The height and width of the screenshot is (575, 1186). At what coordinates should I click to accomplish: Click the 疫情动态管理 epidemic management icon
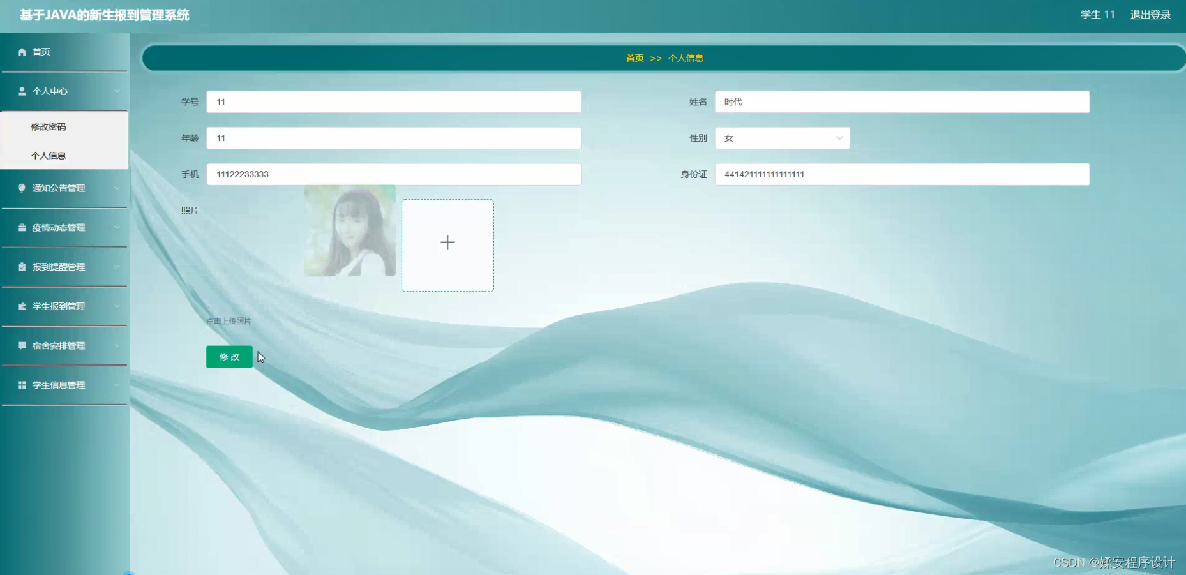[21, 227]
